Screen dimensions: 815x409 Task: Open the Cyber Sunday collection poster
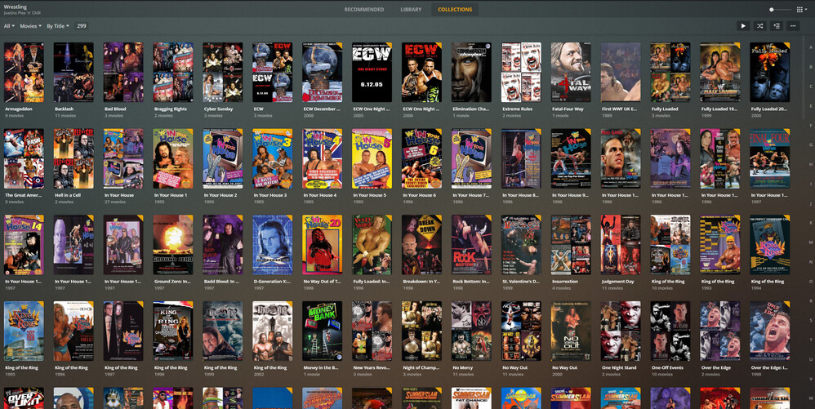tap(223, 72)
